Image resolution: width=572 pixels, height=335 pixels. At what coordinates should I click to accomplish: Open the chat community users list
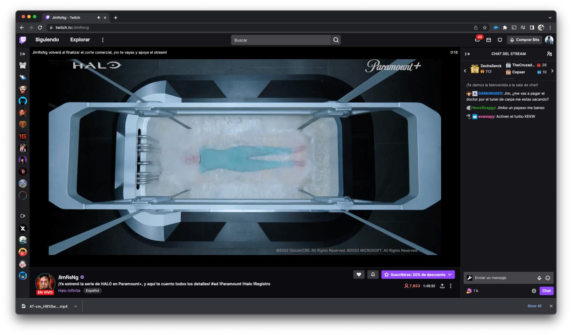tap(549, 54)
